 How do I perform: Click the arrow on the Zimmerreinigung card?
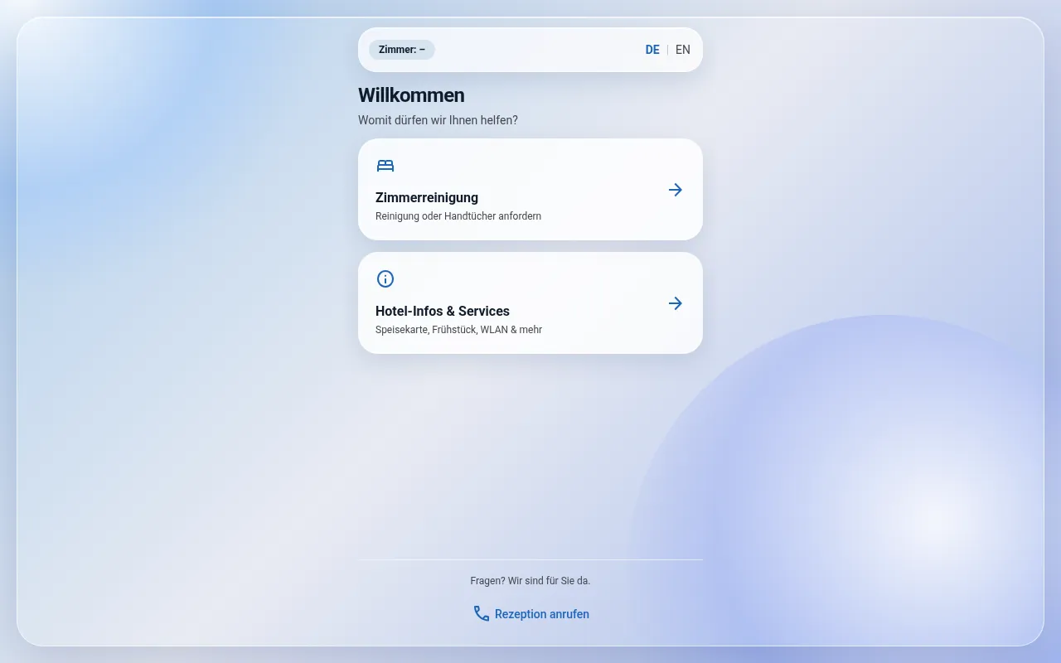676,190
